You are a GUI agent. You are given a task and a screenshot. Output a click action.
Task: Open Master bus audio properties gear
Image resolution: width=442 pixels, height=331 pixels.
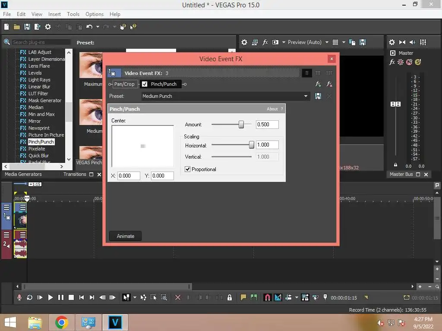392,42
